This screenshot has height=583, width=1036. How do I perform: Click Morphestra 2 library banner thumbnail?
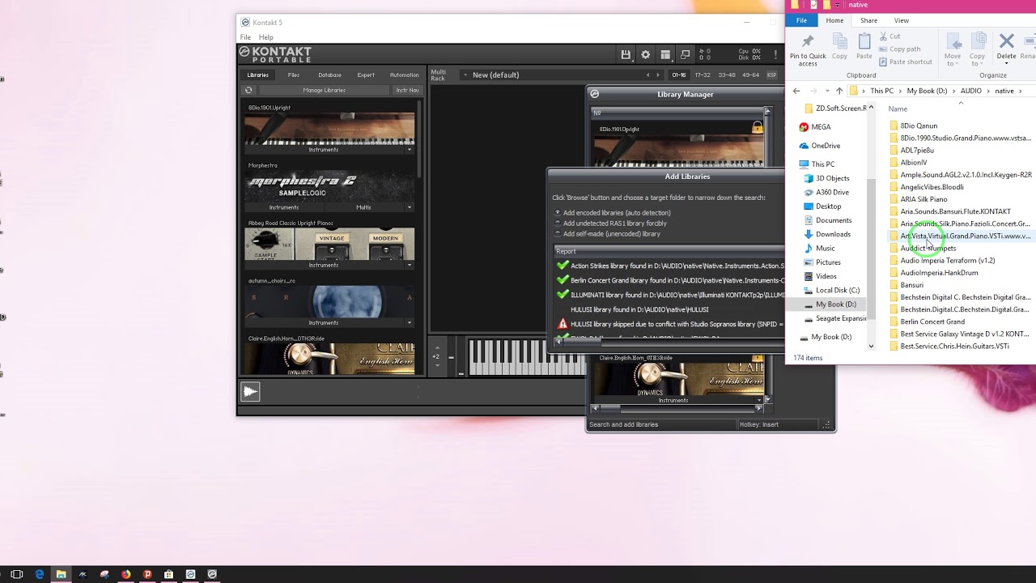click(329, 186)
